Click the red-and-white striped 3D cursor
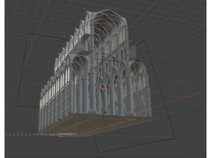 [103, 86]
